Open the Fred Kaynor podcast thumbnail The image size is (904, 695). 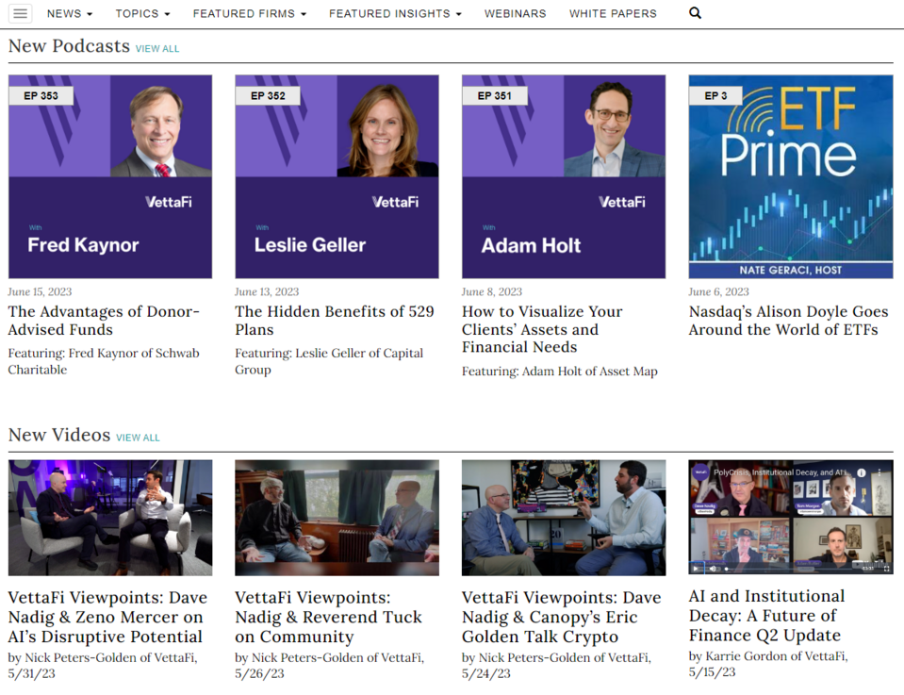[x=110, y=176]
